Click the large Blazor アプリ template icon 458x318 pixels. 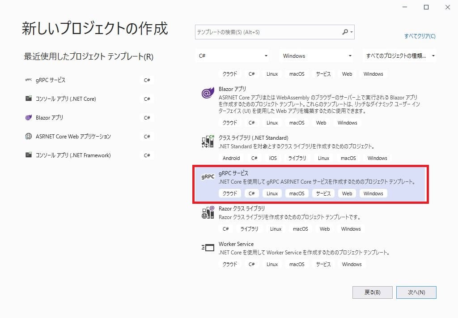[x=208, y=93]
